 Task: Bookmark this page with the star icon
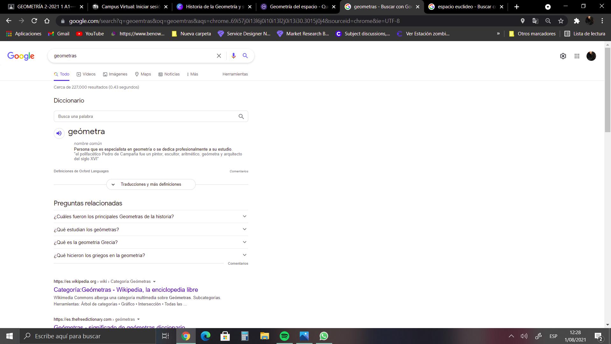561,21
